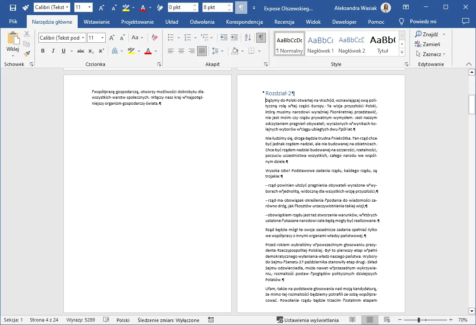Apply the Tytuł style
Screen dimensions: 476x325
point(382,44)
